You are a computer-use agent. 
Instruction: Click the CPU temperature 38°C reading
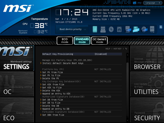(39, 25)
